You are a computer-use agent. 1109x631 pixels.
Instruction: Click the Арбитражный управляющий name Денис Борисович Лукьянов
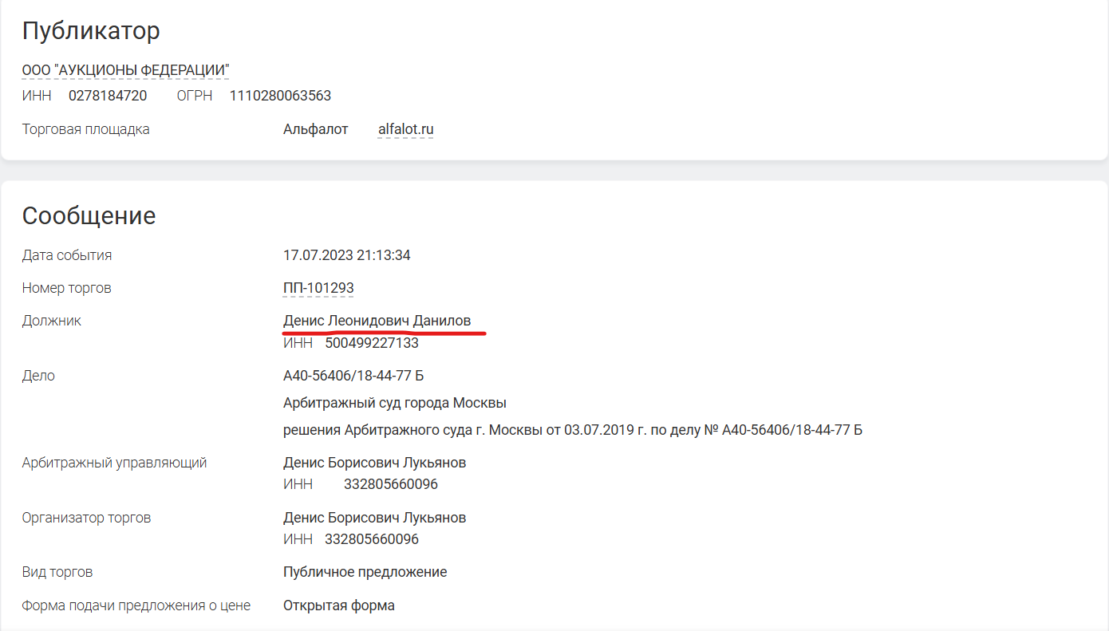tap(374, 463)
